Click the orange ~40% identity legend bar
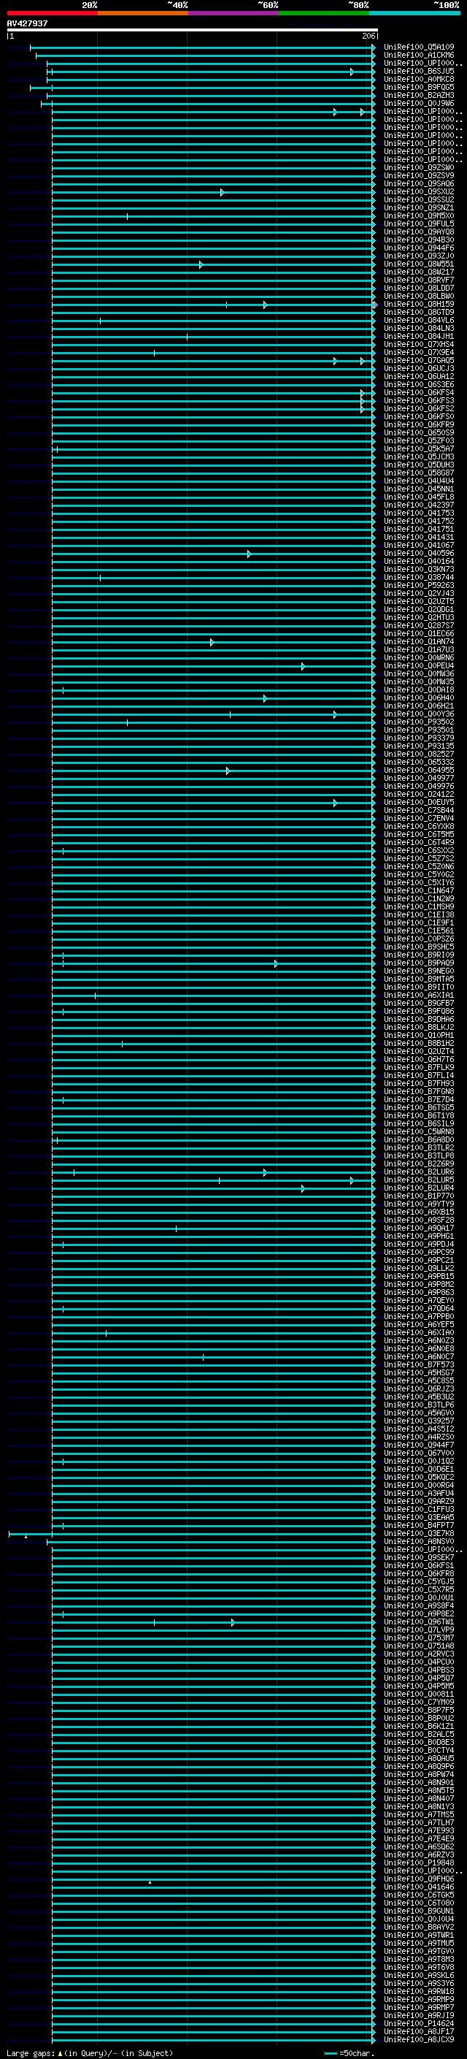This screenshot has height=2059, width=467. pos(143,13)
